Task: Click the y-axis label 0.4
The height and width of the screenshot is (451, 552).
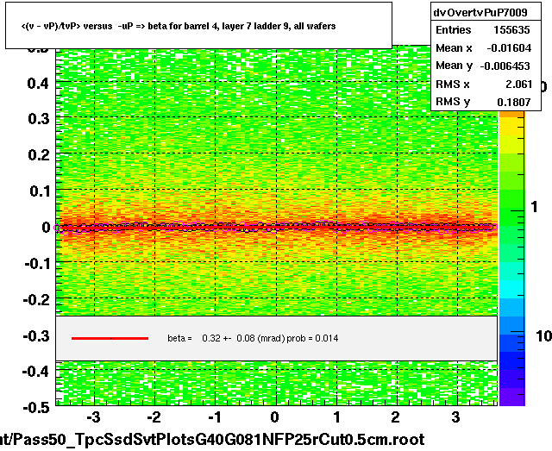Action: pos(38,84)
